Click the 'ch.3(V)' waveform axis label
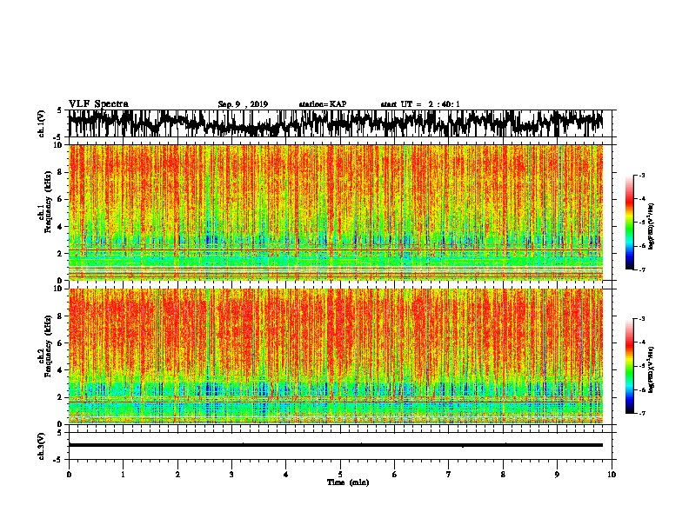The image size is (689, 532). pos(42,447)
